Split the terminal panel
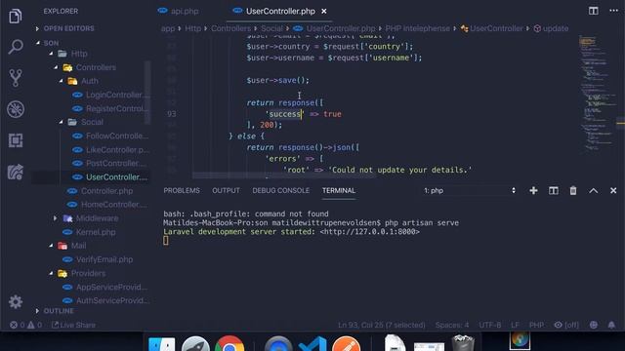This screenshot has width=625, height=351. (x=554, y=191)
